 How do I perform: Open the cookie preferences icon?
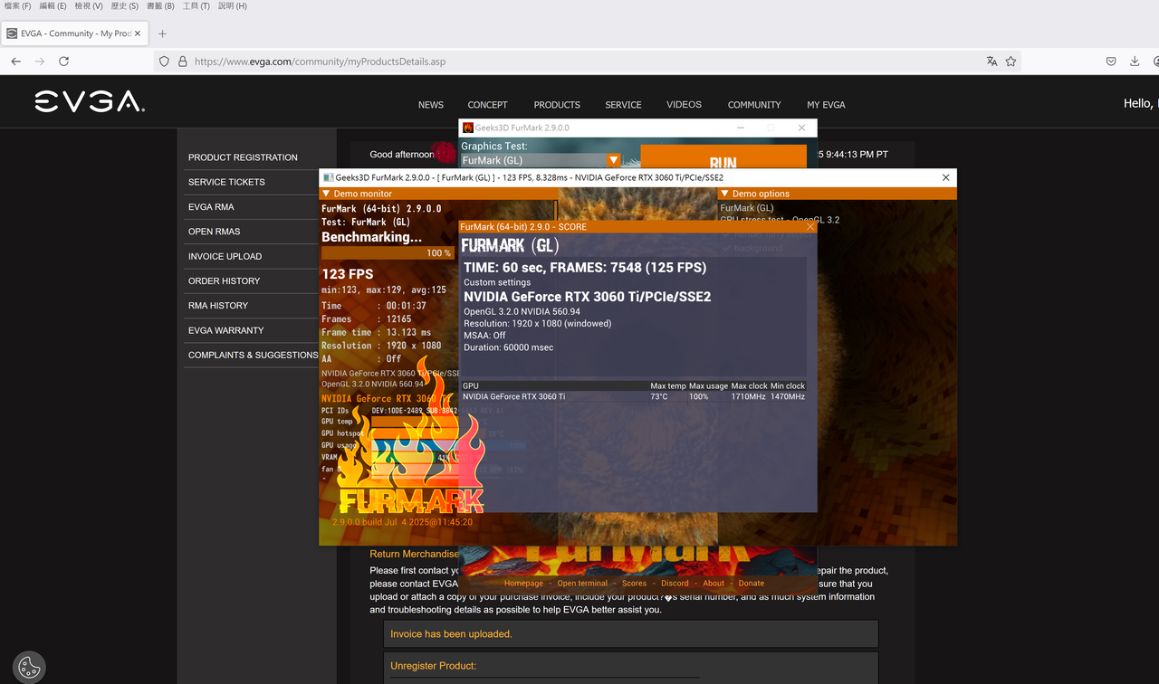pyautogui.click(x=29, y=668)
